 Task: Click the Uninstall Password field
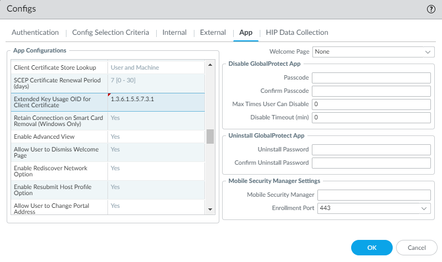coord(371,150)
